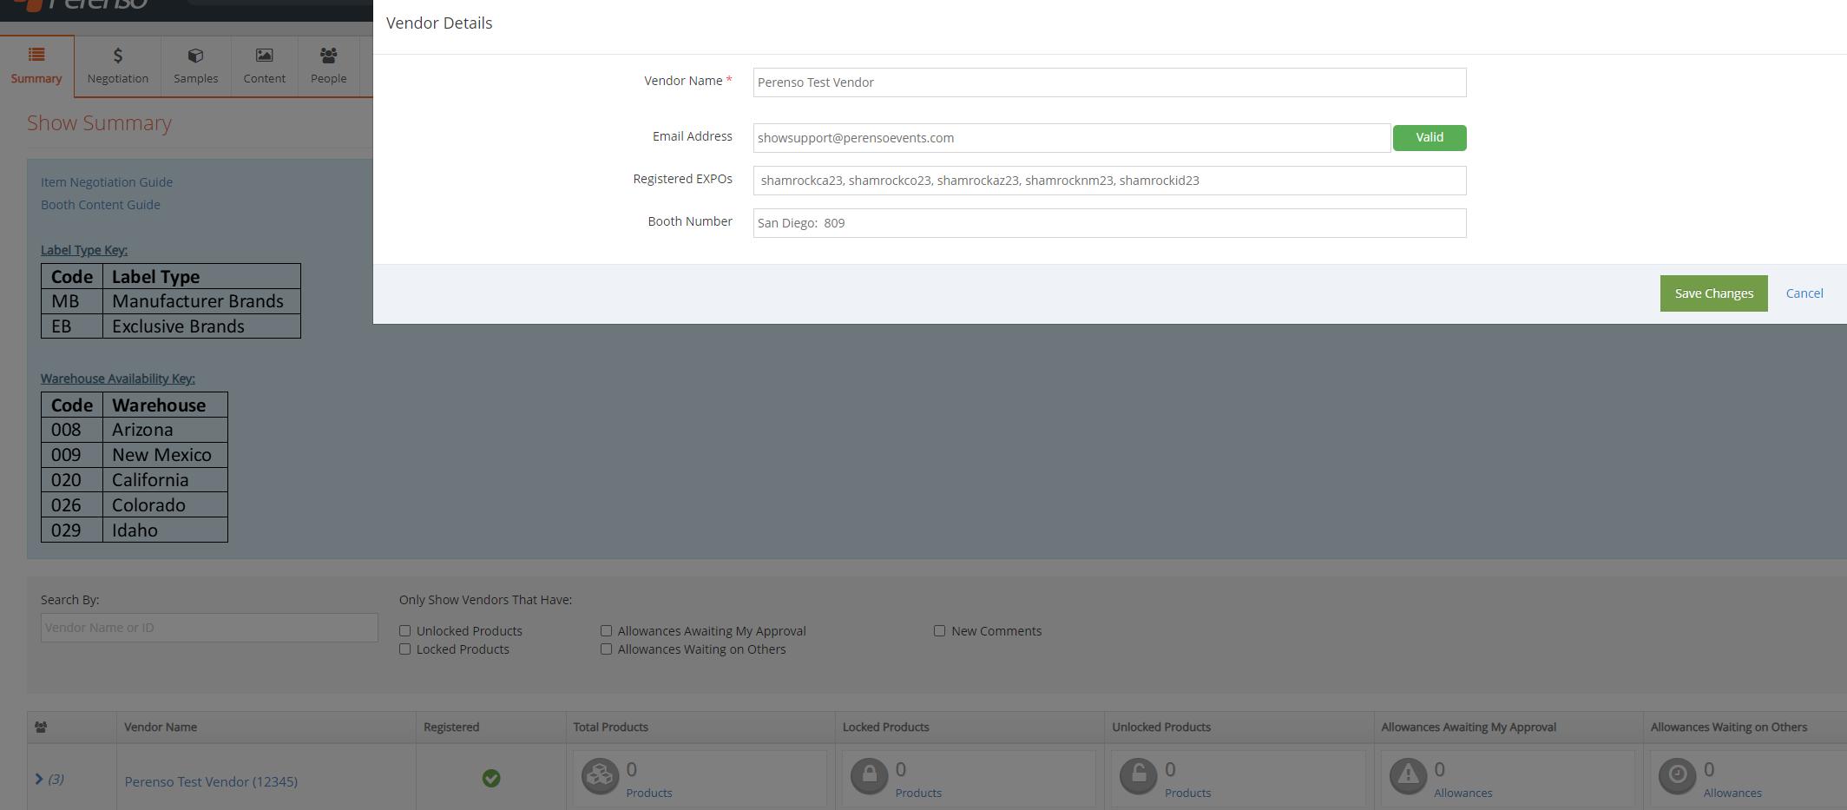Click the Manufacturer Brands cell
Viewport: 1847px width, 810px height.
click(x=201, y=301)
